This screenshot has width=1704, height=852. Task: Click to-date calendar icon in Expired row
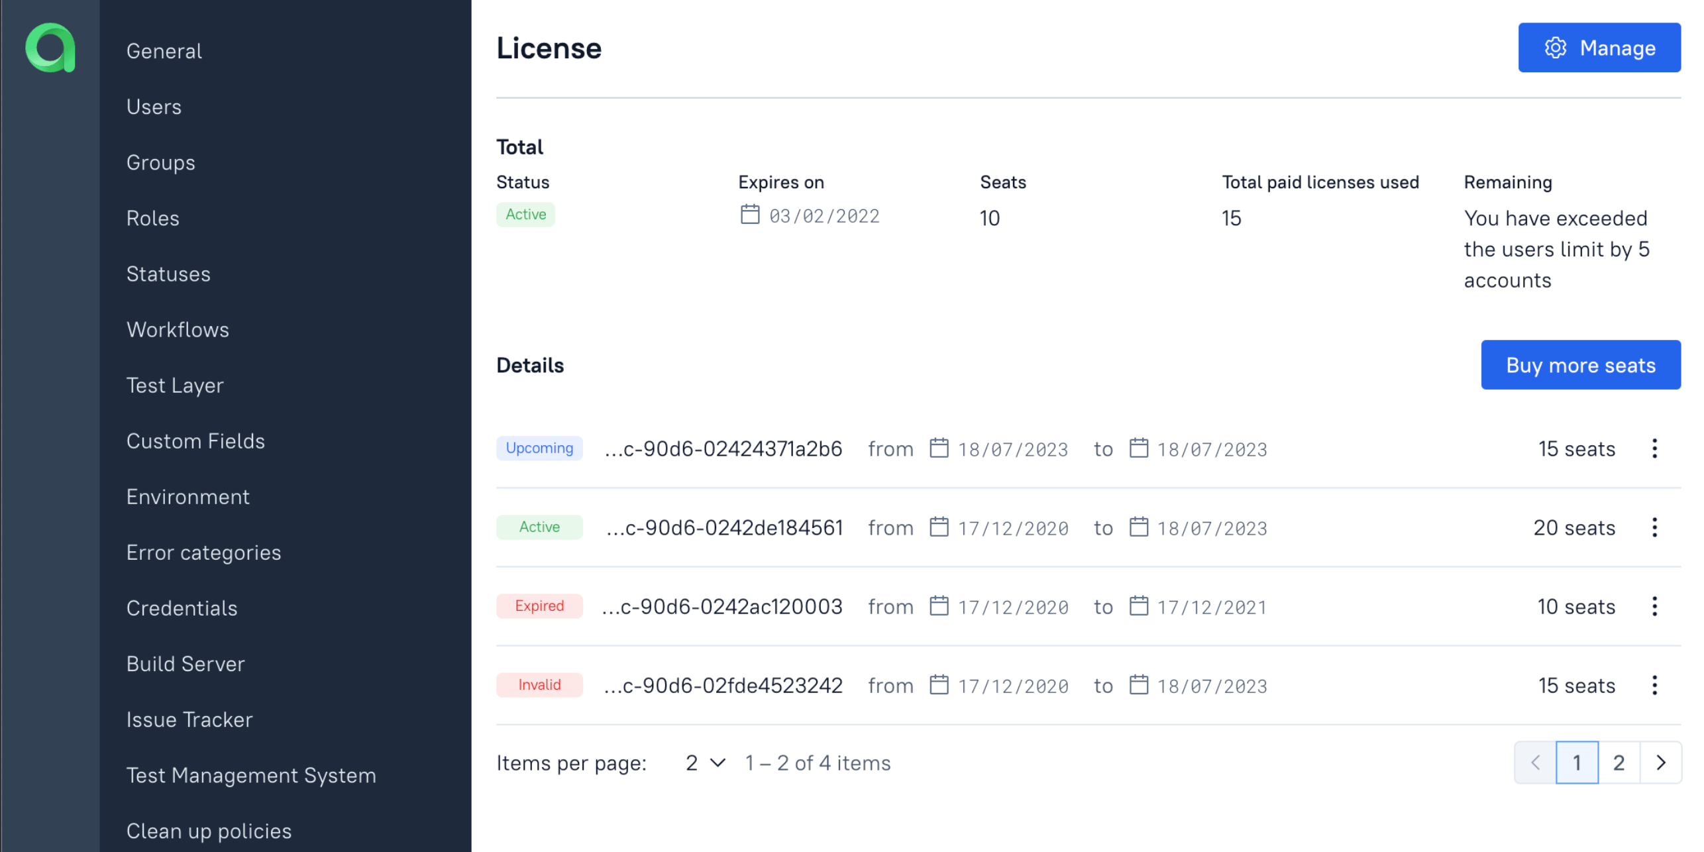[1138, 606]
